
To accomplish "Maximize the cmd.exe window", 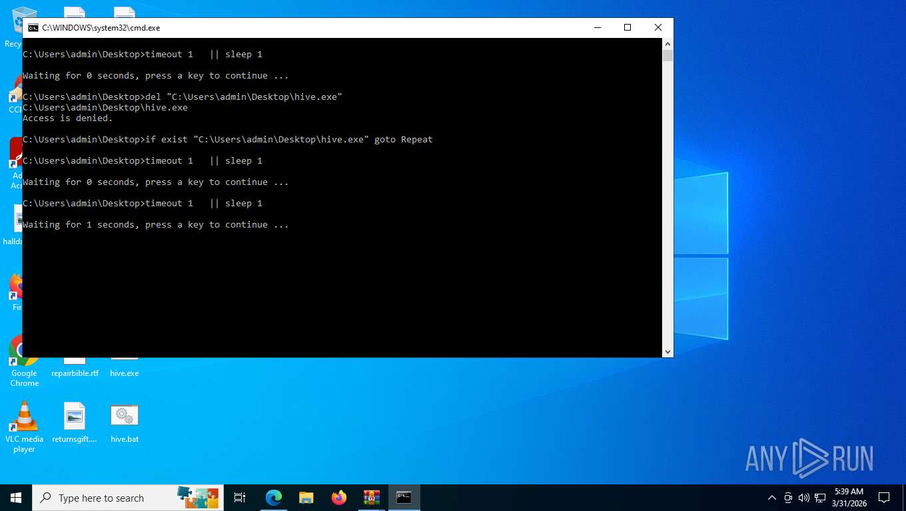I will point(628,28).
